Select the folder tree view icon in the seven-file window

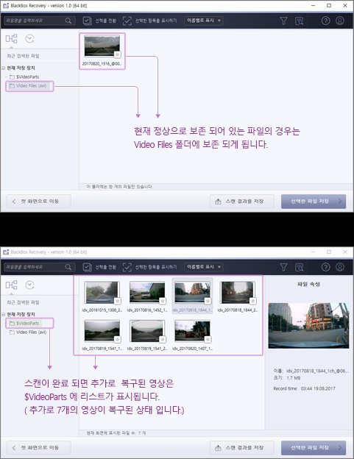12,285
